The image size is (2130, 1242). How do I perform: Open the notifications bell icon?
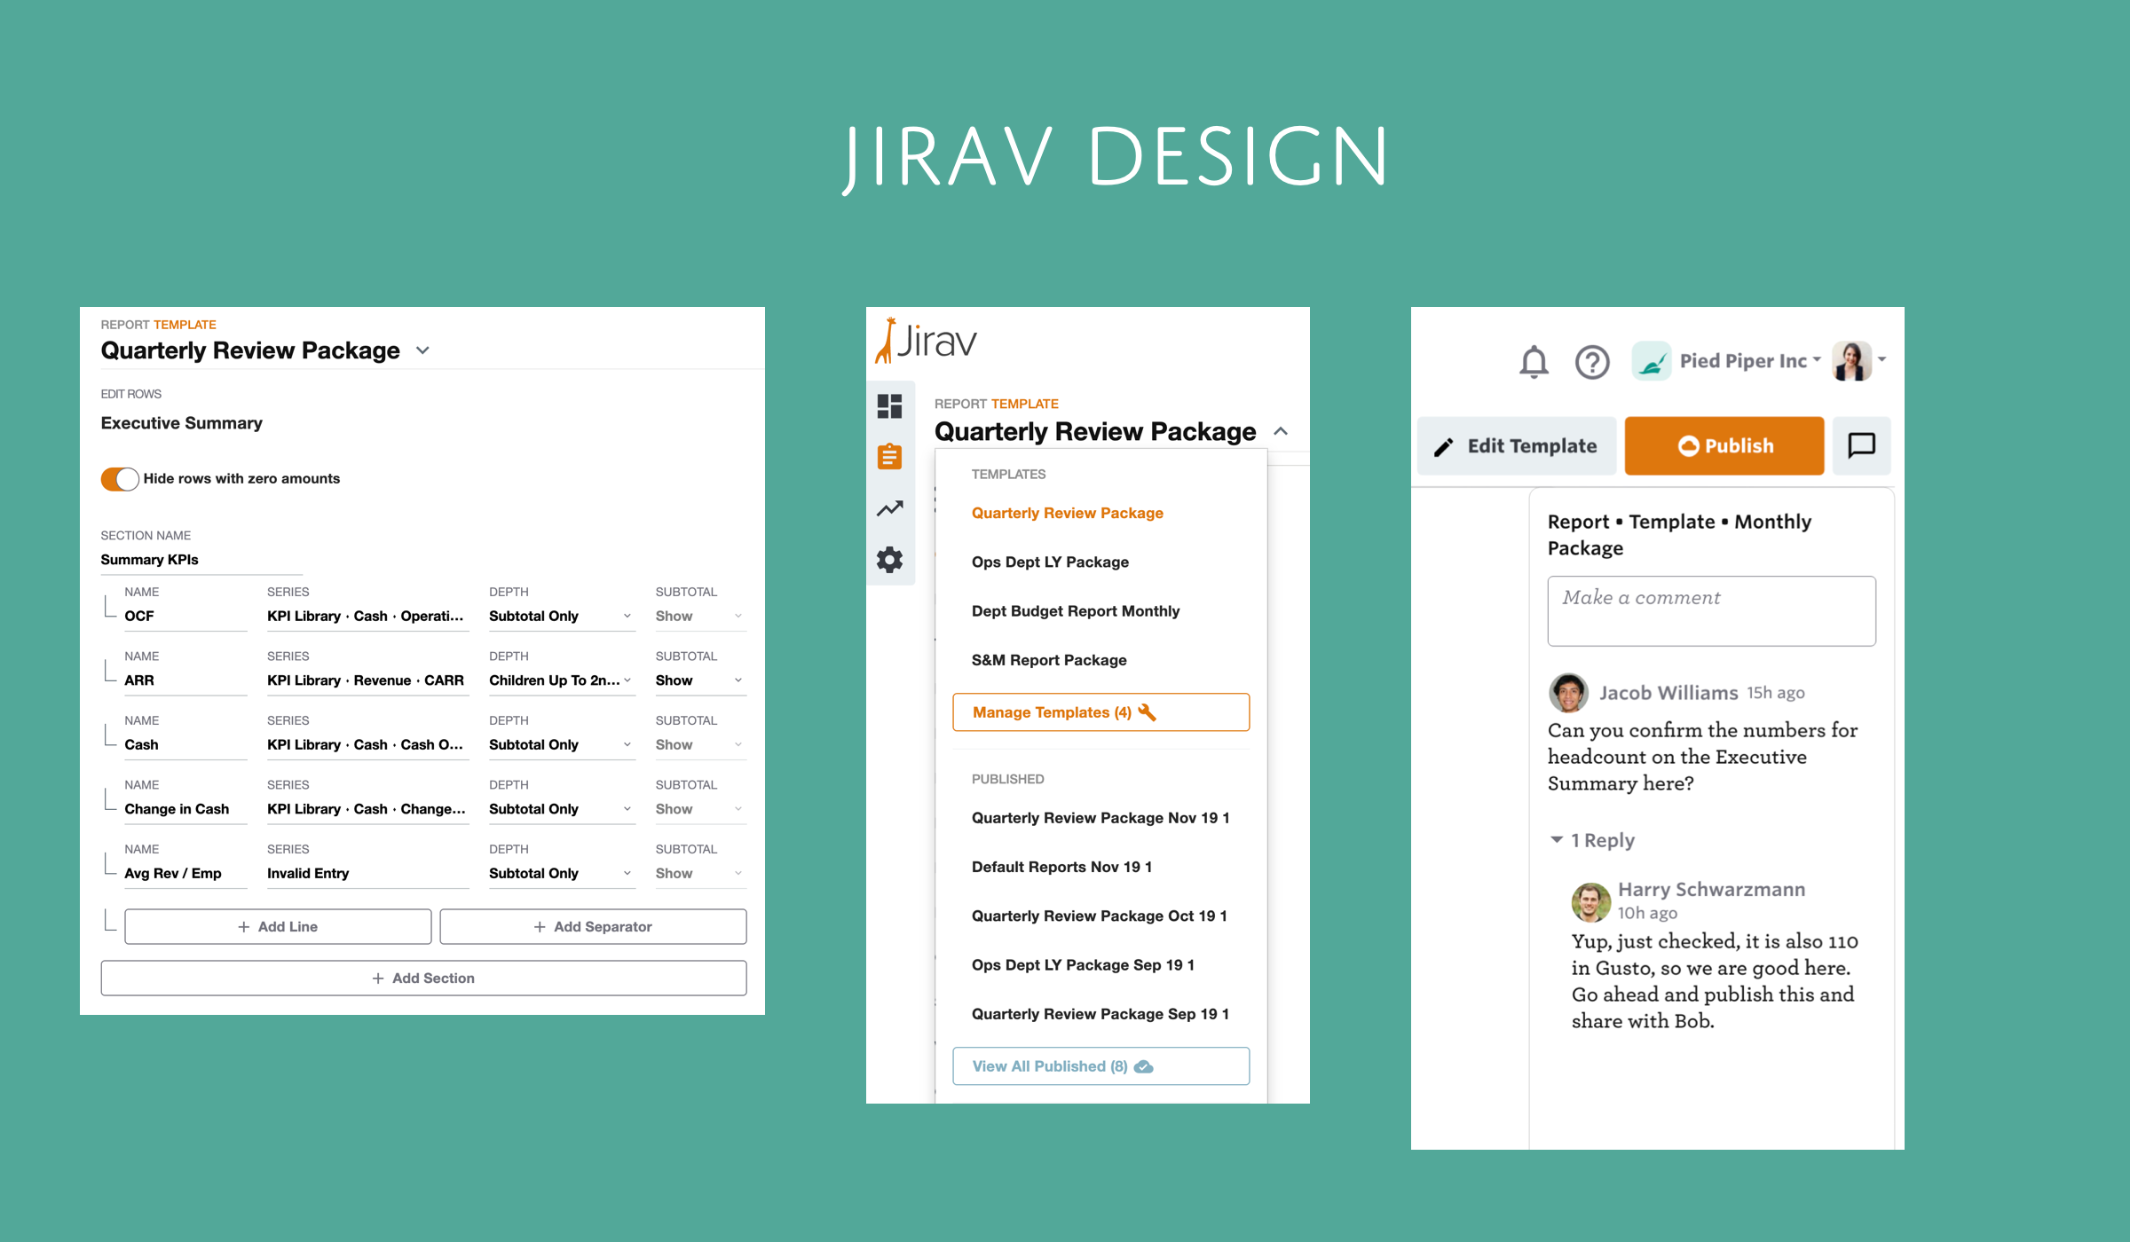[1534, 362]
